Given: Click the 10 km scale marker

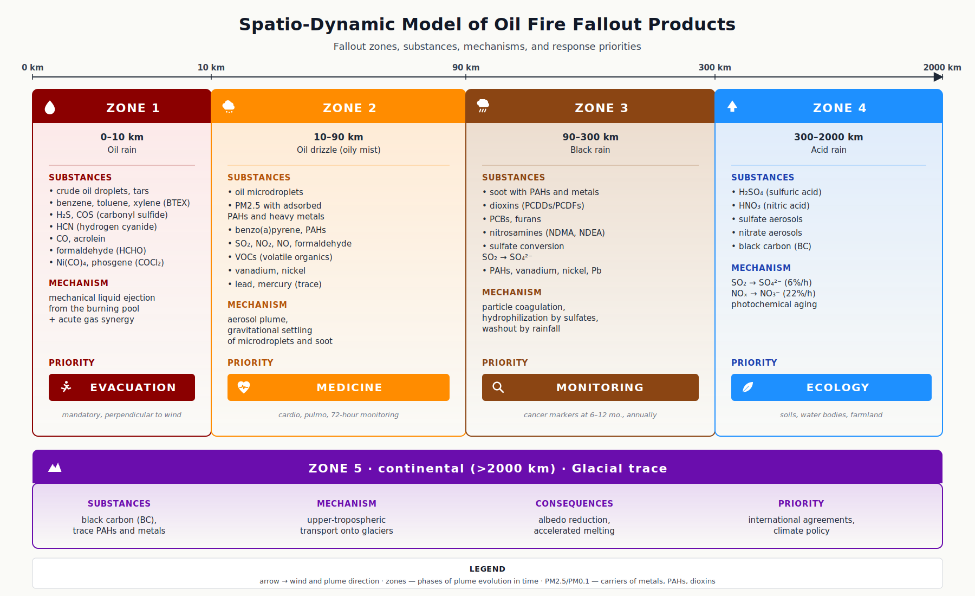Looking at the screenshot, I should click(x=211, y=68).
